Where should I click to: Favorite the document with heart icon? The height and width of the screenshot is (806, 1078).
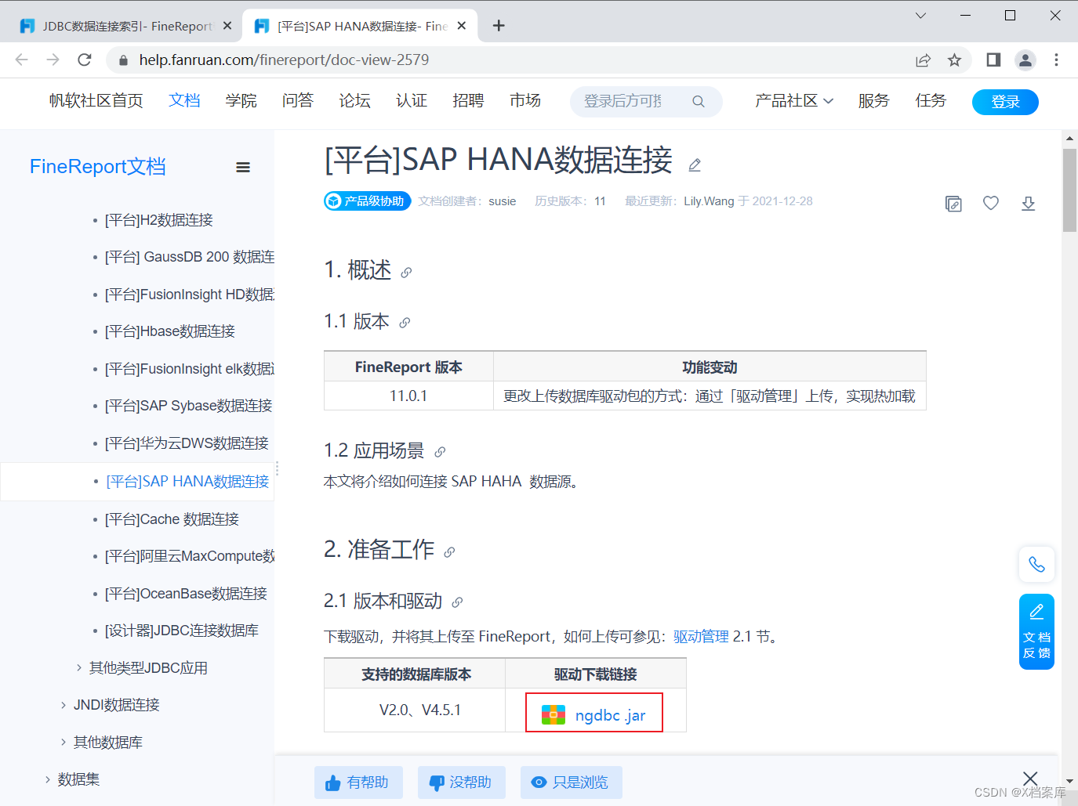tap(991, 203)
